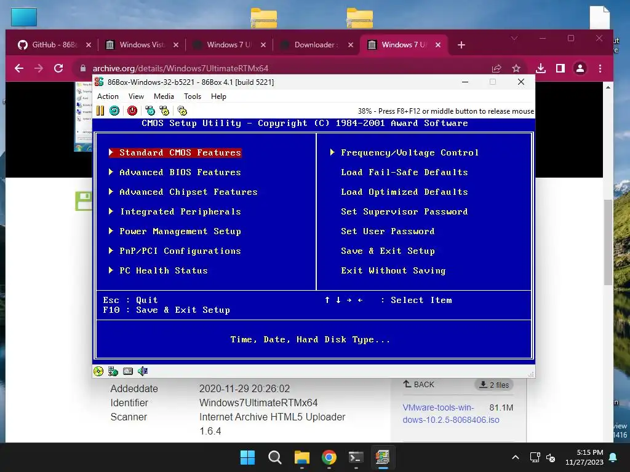Image resolution: width=630 pixels, height=472 pixels.
Task: Select Save & Exit Setup entry
Action: (x=388, y=251)
